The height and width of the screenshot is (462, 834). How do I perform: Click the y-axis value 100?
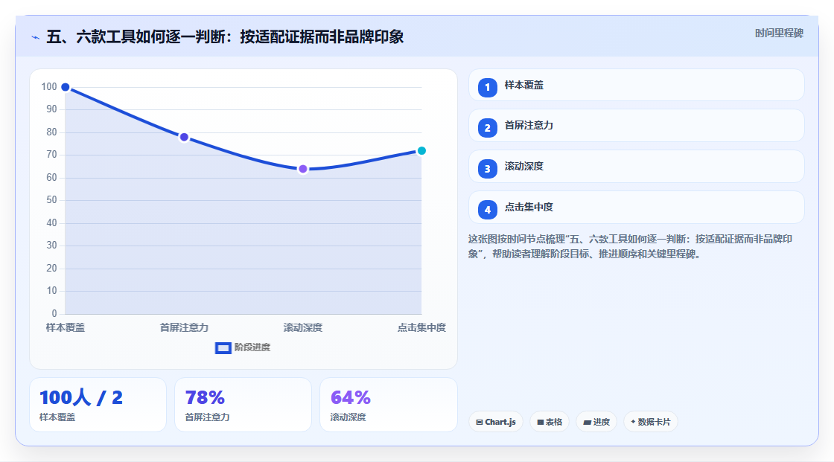(49, 86)
